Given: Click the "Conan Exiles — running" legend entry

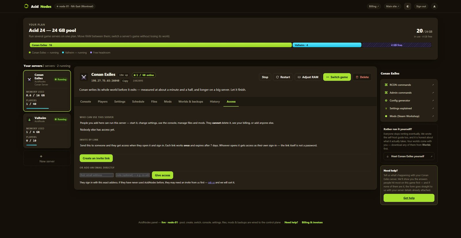Looking at the screenshot, I should pos(44,53).
